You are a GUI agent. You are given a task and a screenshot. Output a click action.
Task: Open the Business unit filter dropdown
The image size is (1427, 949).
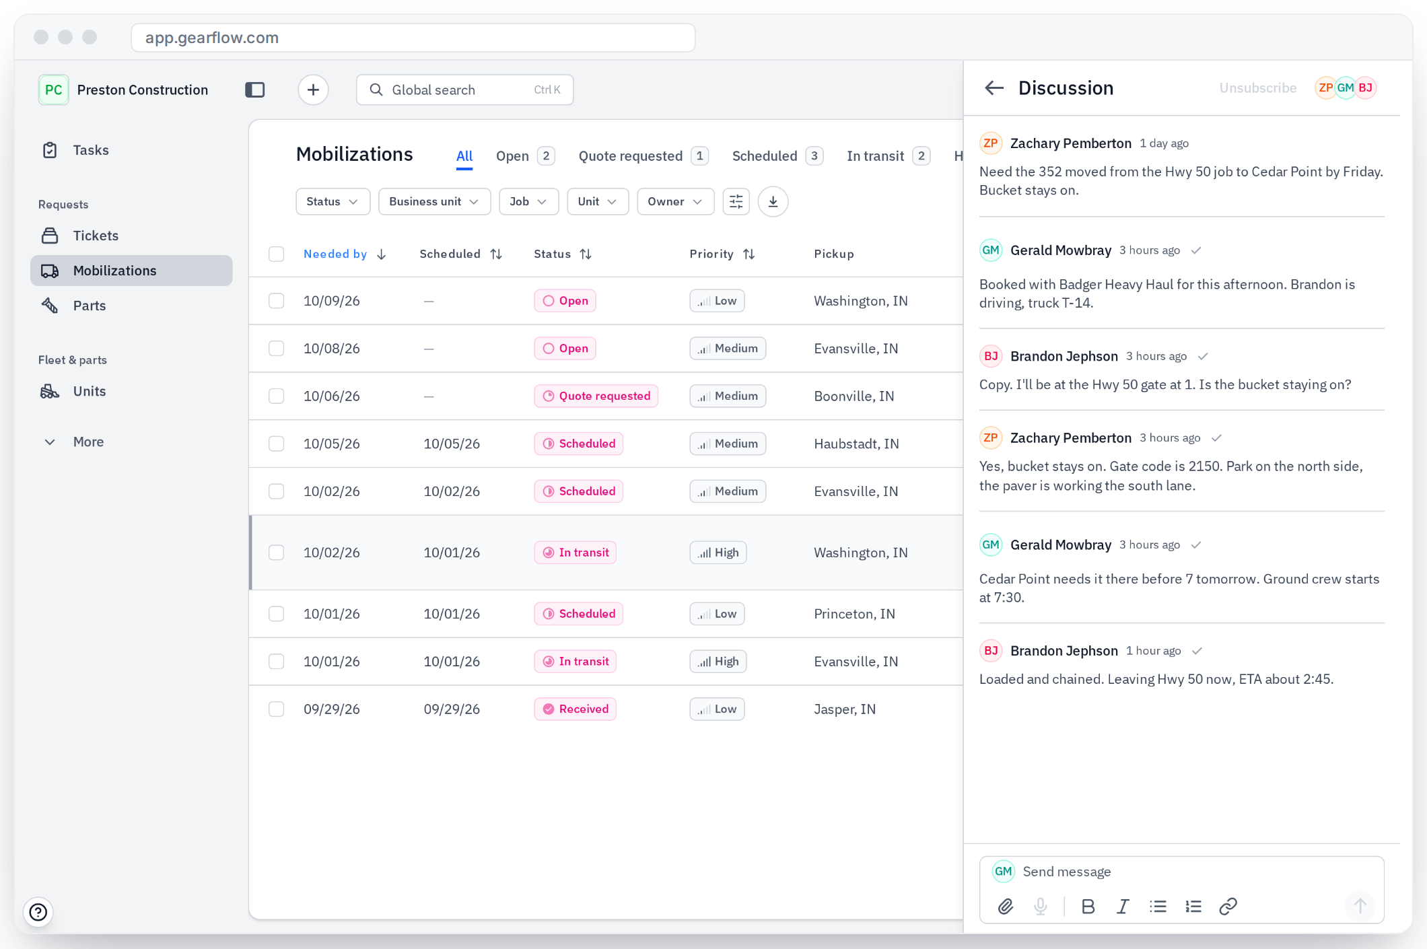tap(434, 201)
